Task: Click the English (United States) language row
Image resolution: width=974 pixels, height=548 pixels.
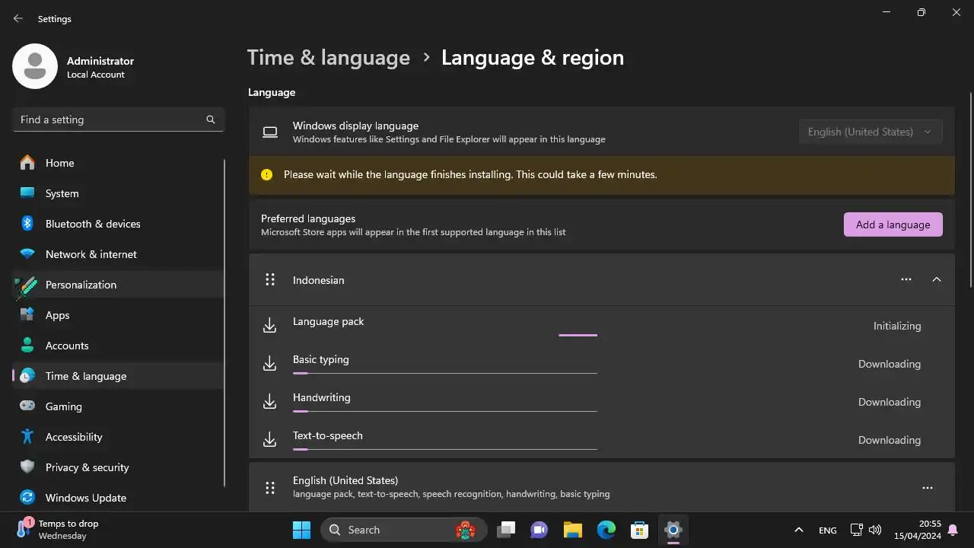Action: click(601, 487)
